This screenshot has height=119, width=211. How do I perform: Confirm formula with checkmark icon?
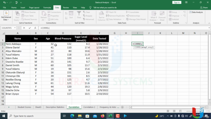pos(30,28)
